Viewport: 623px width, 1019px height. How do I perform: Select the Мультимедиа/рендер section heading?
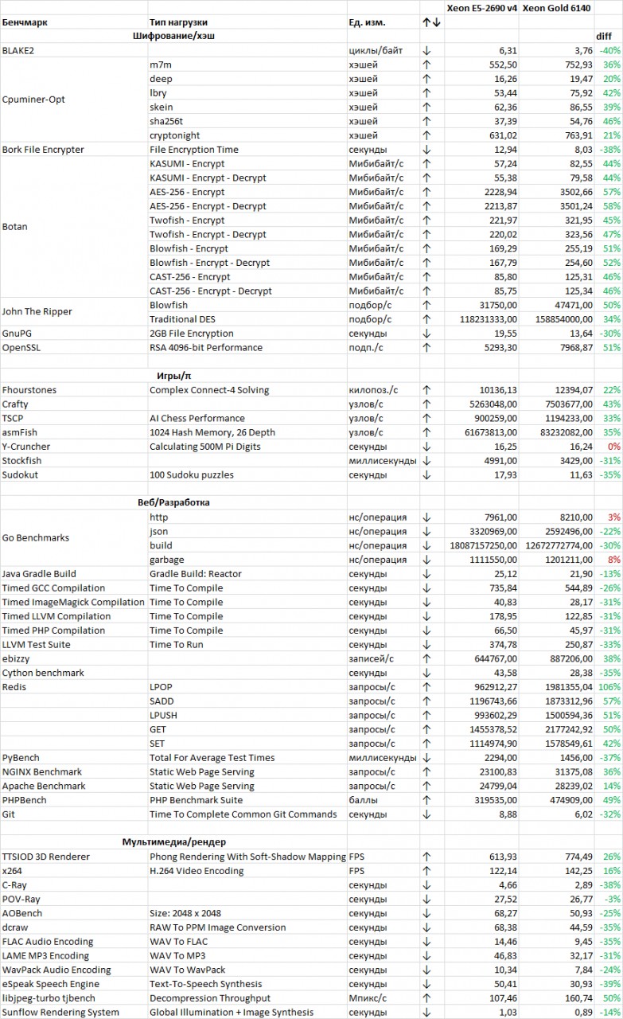173,842
